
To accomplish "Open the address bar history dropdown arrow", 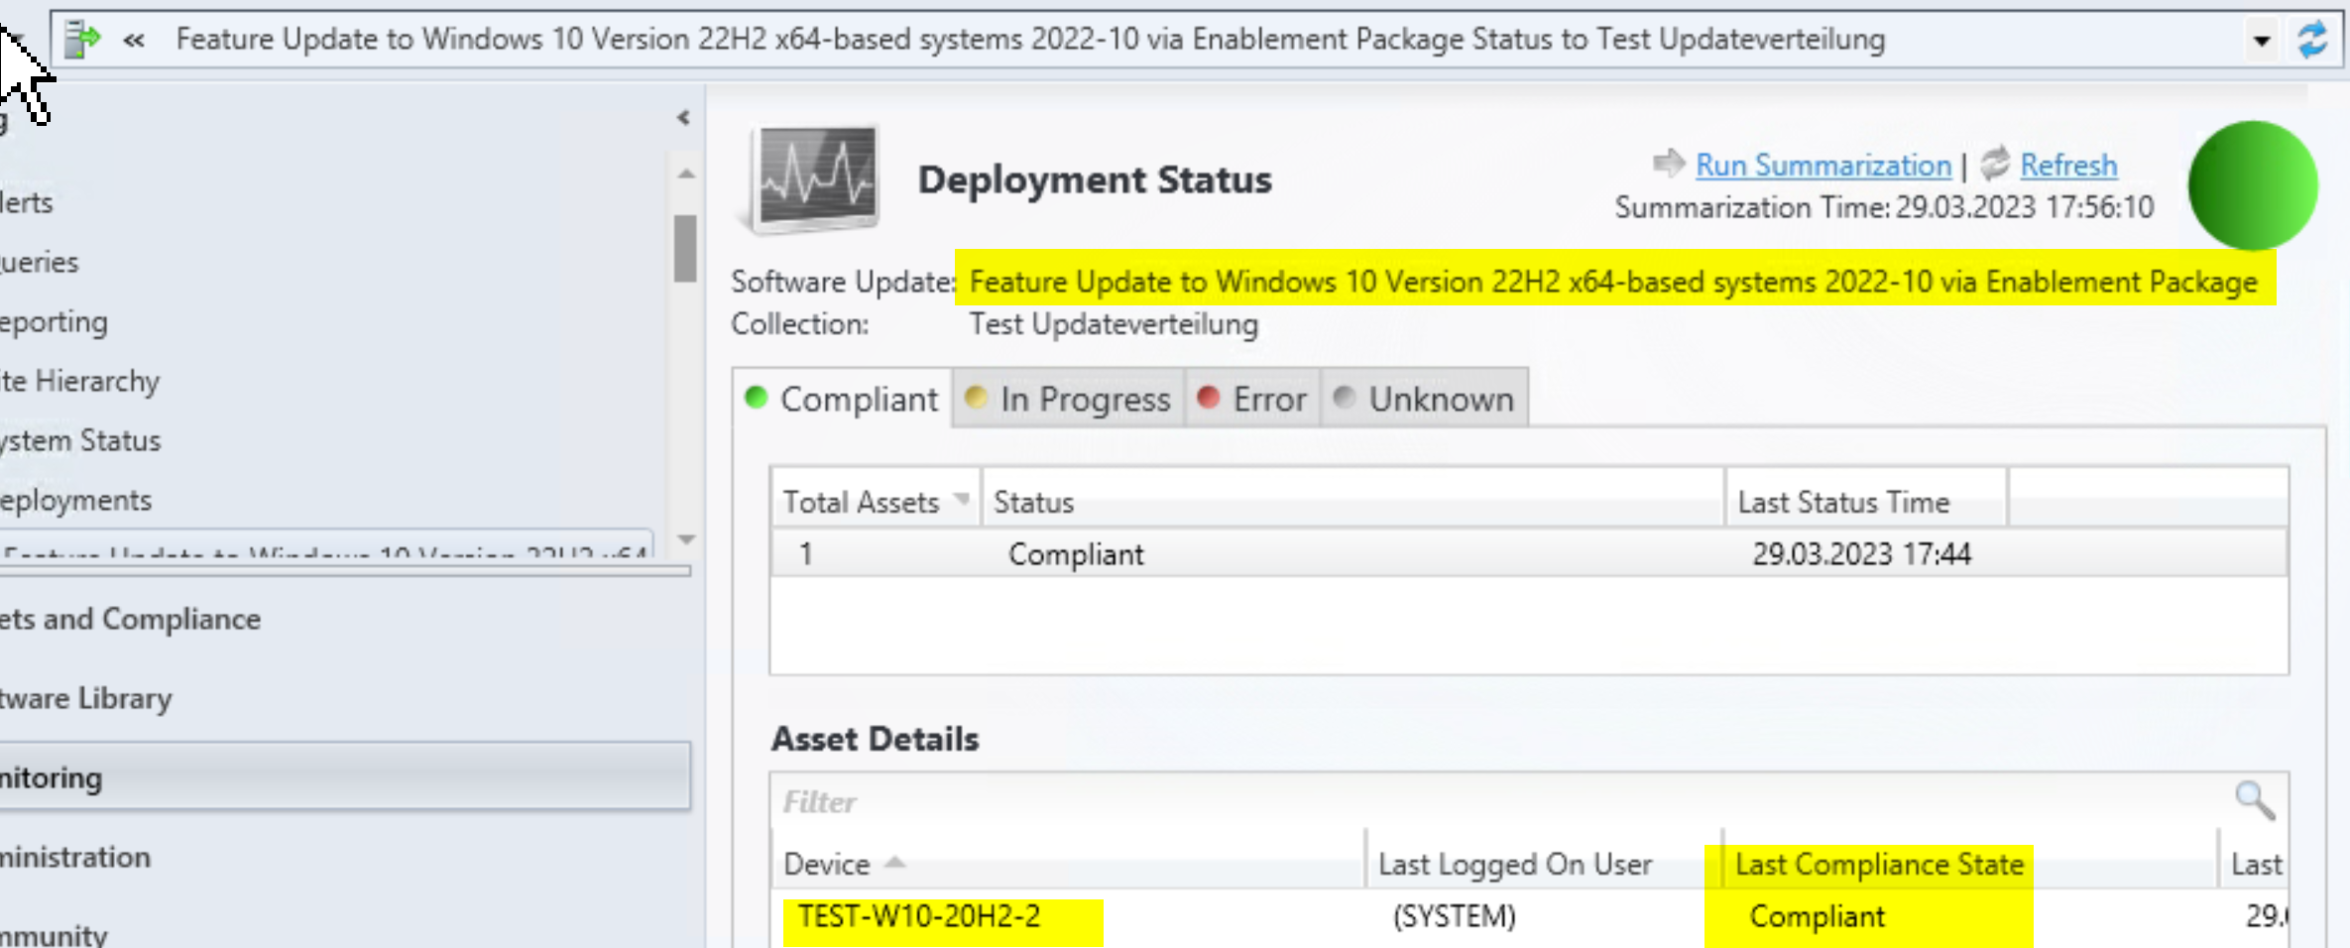I will pos(2262,41).
